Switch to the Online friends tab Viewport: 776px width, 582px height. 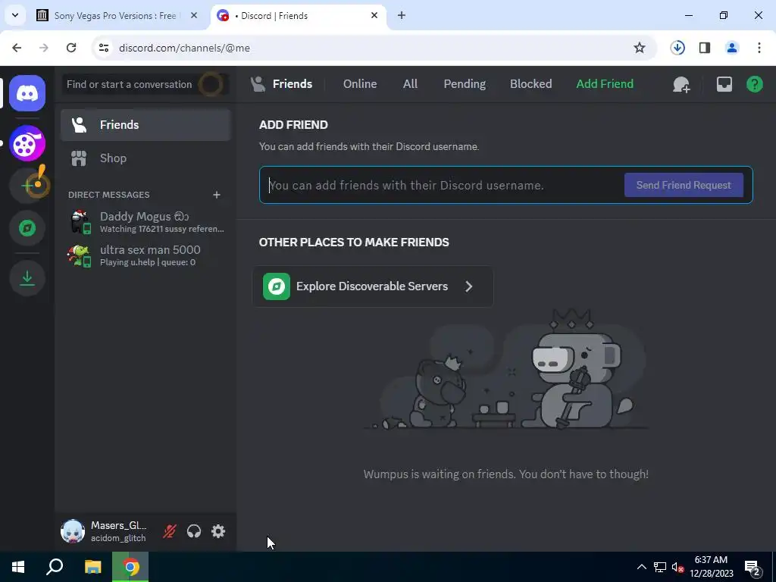(x=360, y=84)
